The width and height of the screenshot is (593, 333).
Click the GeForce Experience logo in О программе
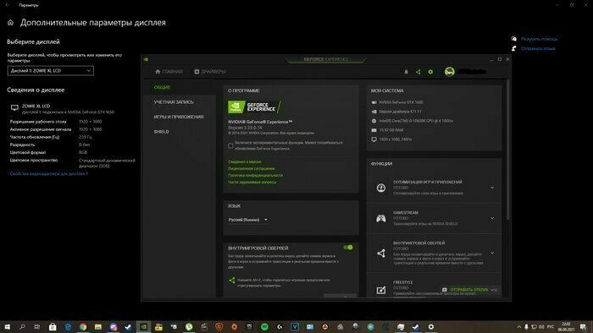(x=254, y=106)
